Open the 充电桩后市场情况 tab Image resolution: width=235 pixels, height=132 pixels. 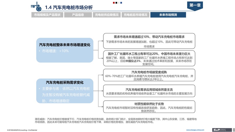coord(135,15)
